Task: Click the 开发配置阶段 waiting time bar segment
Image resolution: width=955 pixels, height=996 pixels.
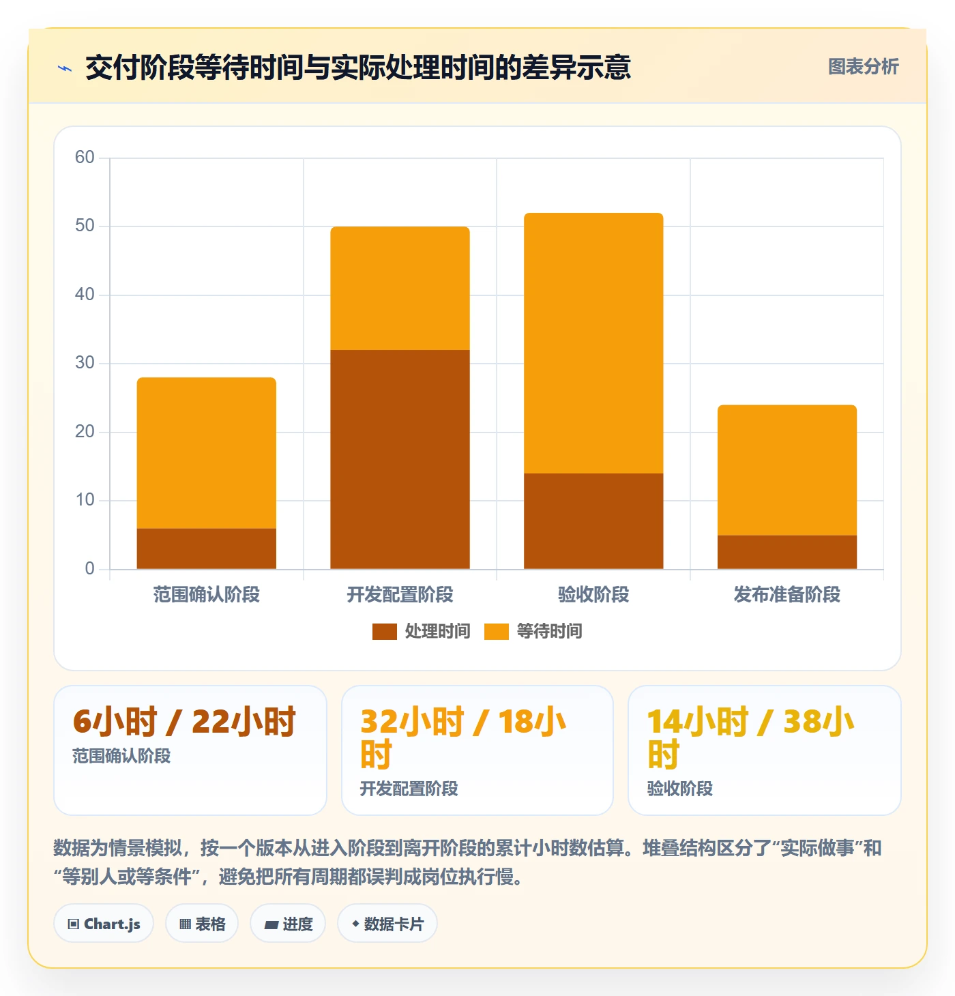Action: coord(400,288)
